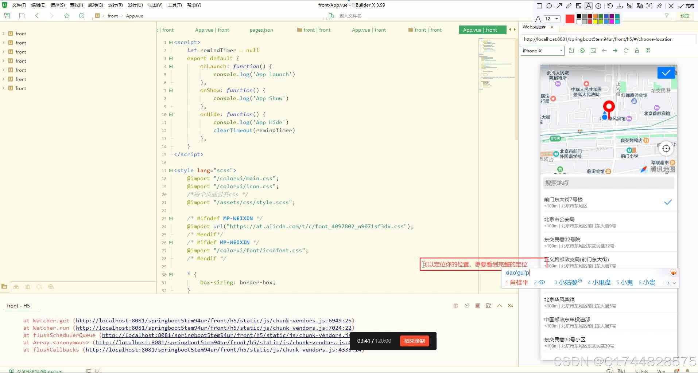Screen dimensions: 698x373
Task: Select the arrow annotation tool
Action: coord(559,6)
